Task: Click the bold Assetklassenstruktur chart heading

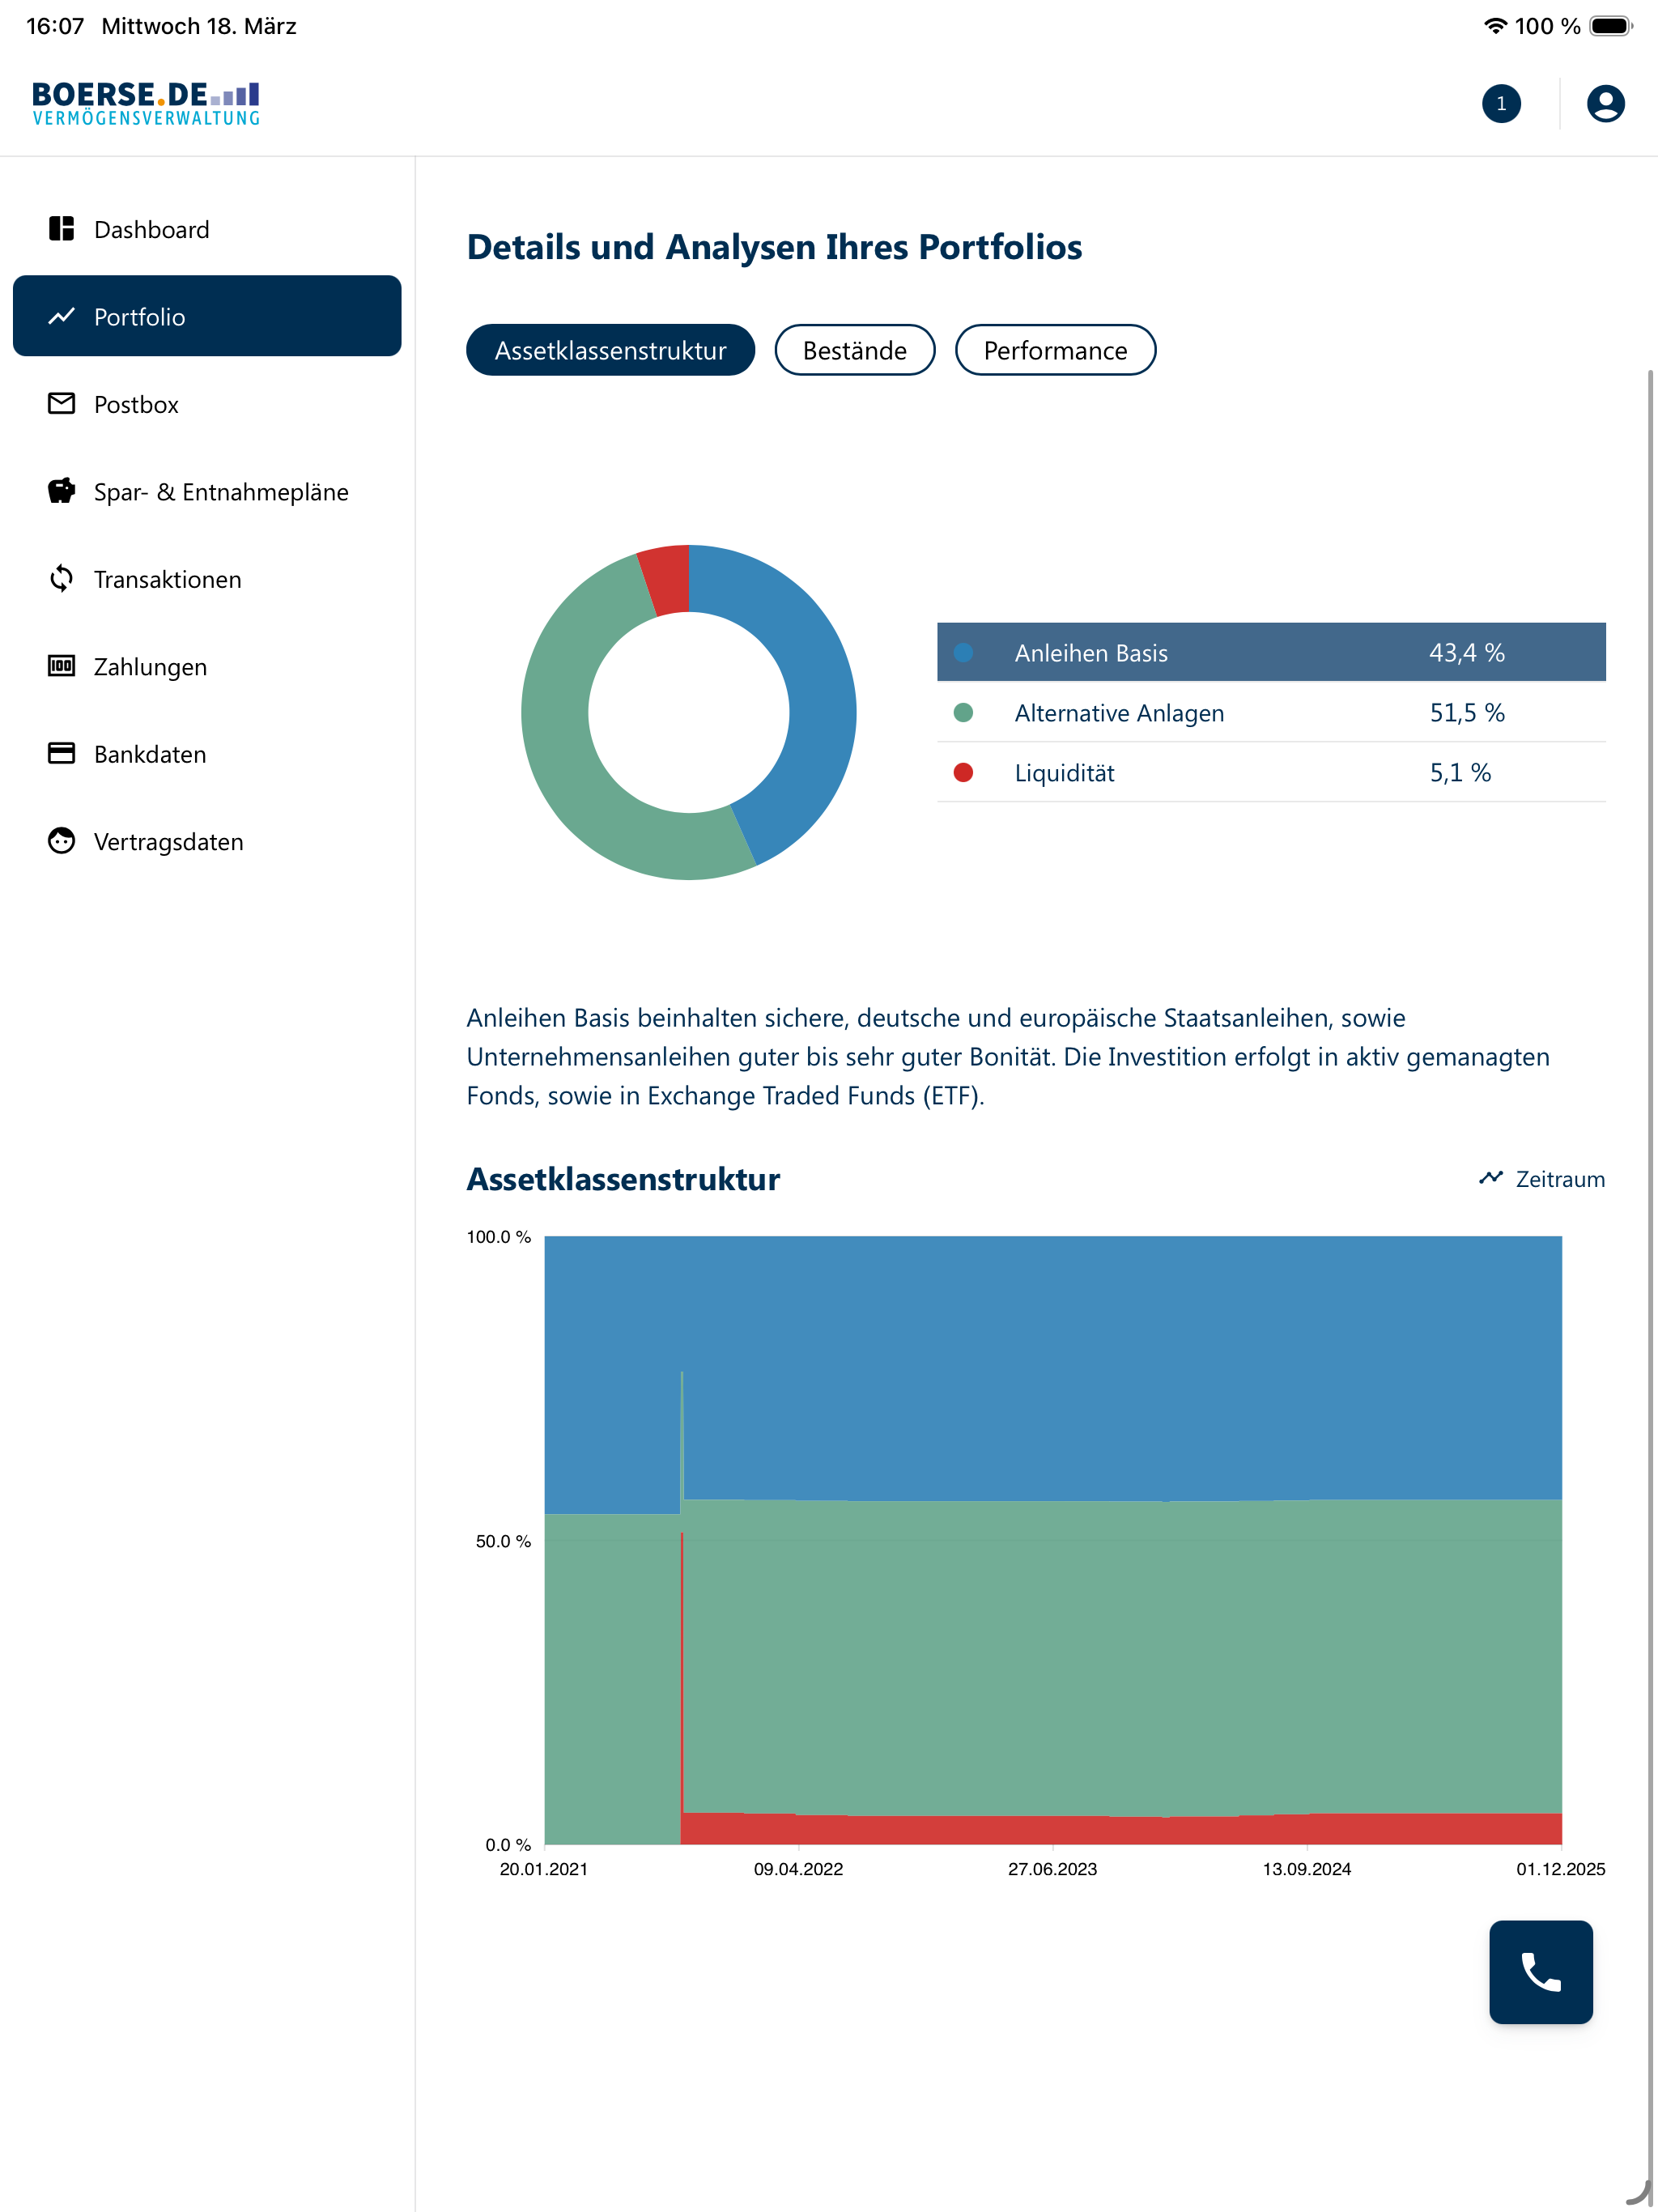Action: [x=623, y=1179]
